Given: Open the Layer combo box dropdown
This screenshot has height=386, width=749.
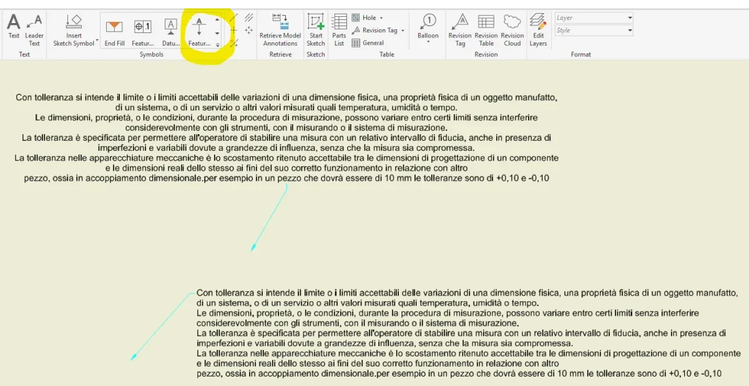Looking at the screenshot, I should click(630, 18).
